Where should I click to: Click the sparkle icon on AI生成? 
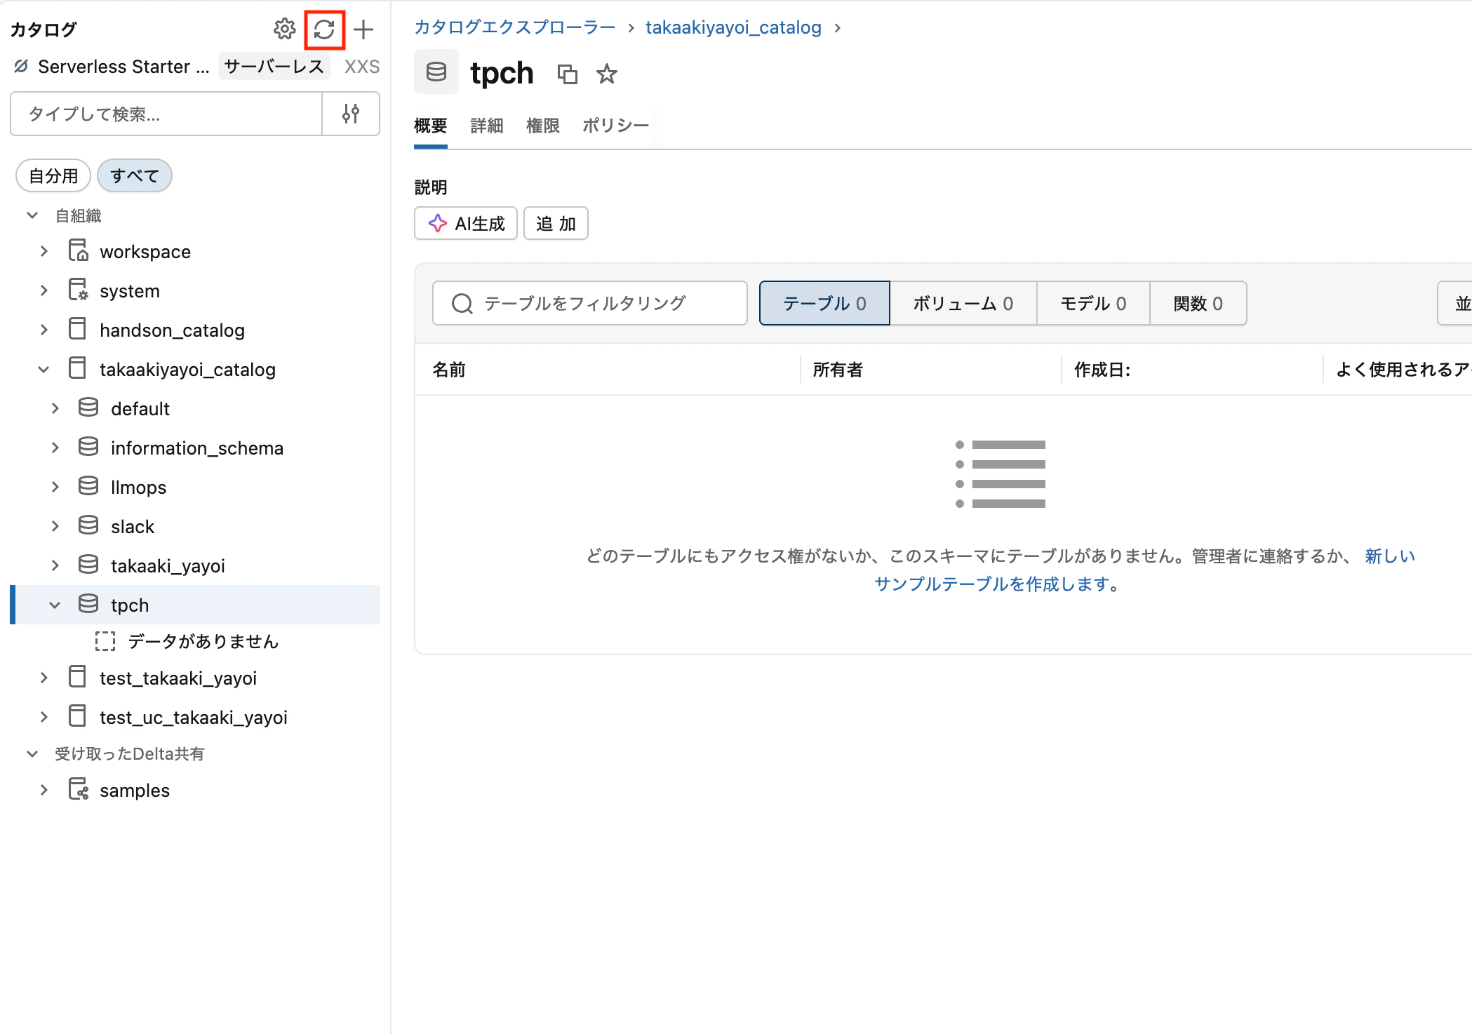click(438, 223)
